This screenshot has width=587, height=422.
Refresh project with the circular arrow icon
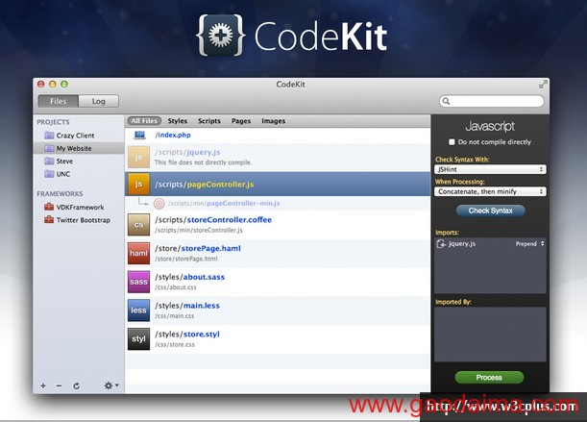coord(76,385)
